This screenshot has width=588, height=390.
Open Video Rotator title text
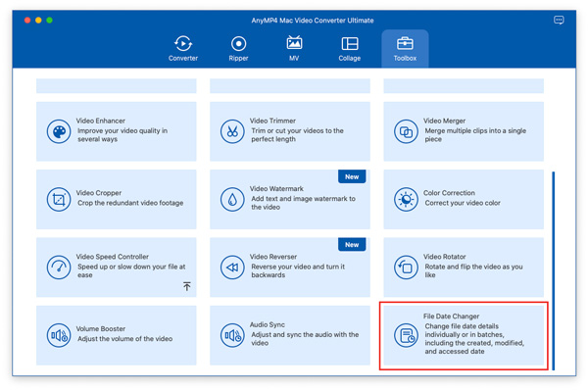[444, 257]
